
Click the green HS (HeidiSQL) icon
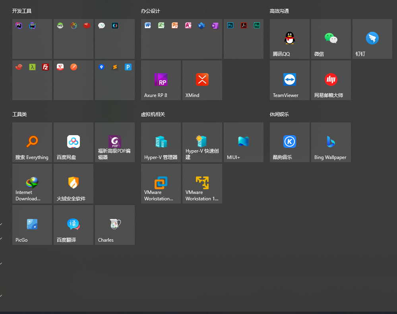(x=60, y=25)
